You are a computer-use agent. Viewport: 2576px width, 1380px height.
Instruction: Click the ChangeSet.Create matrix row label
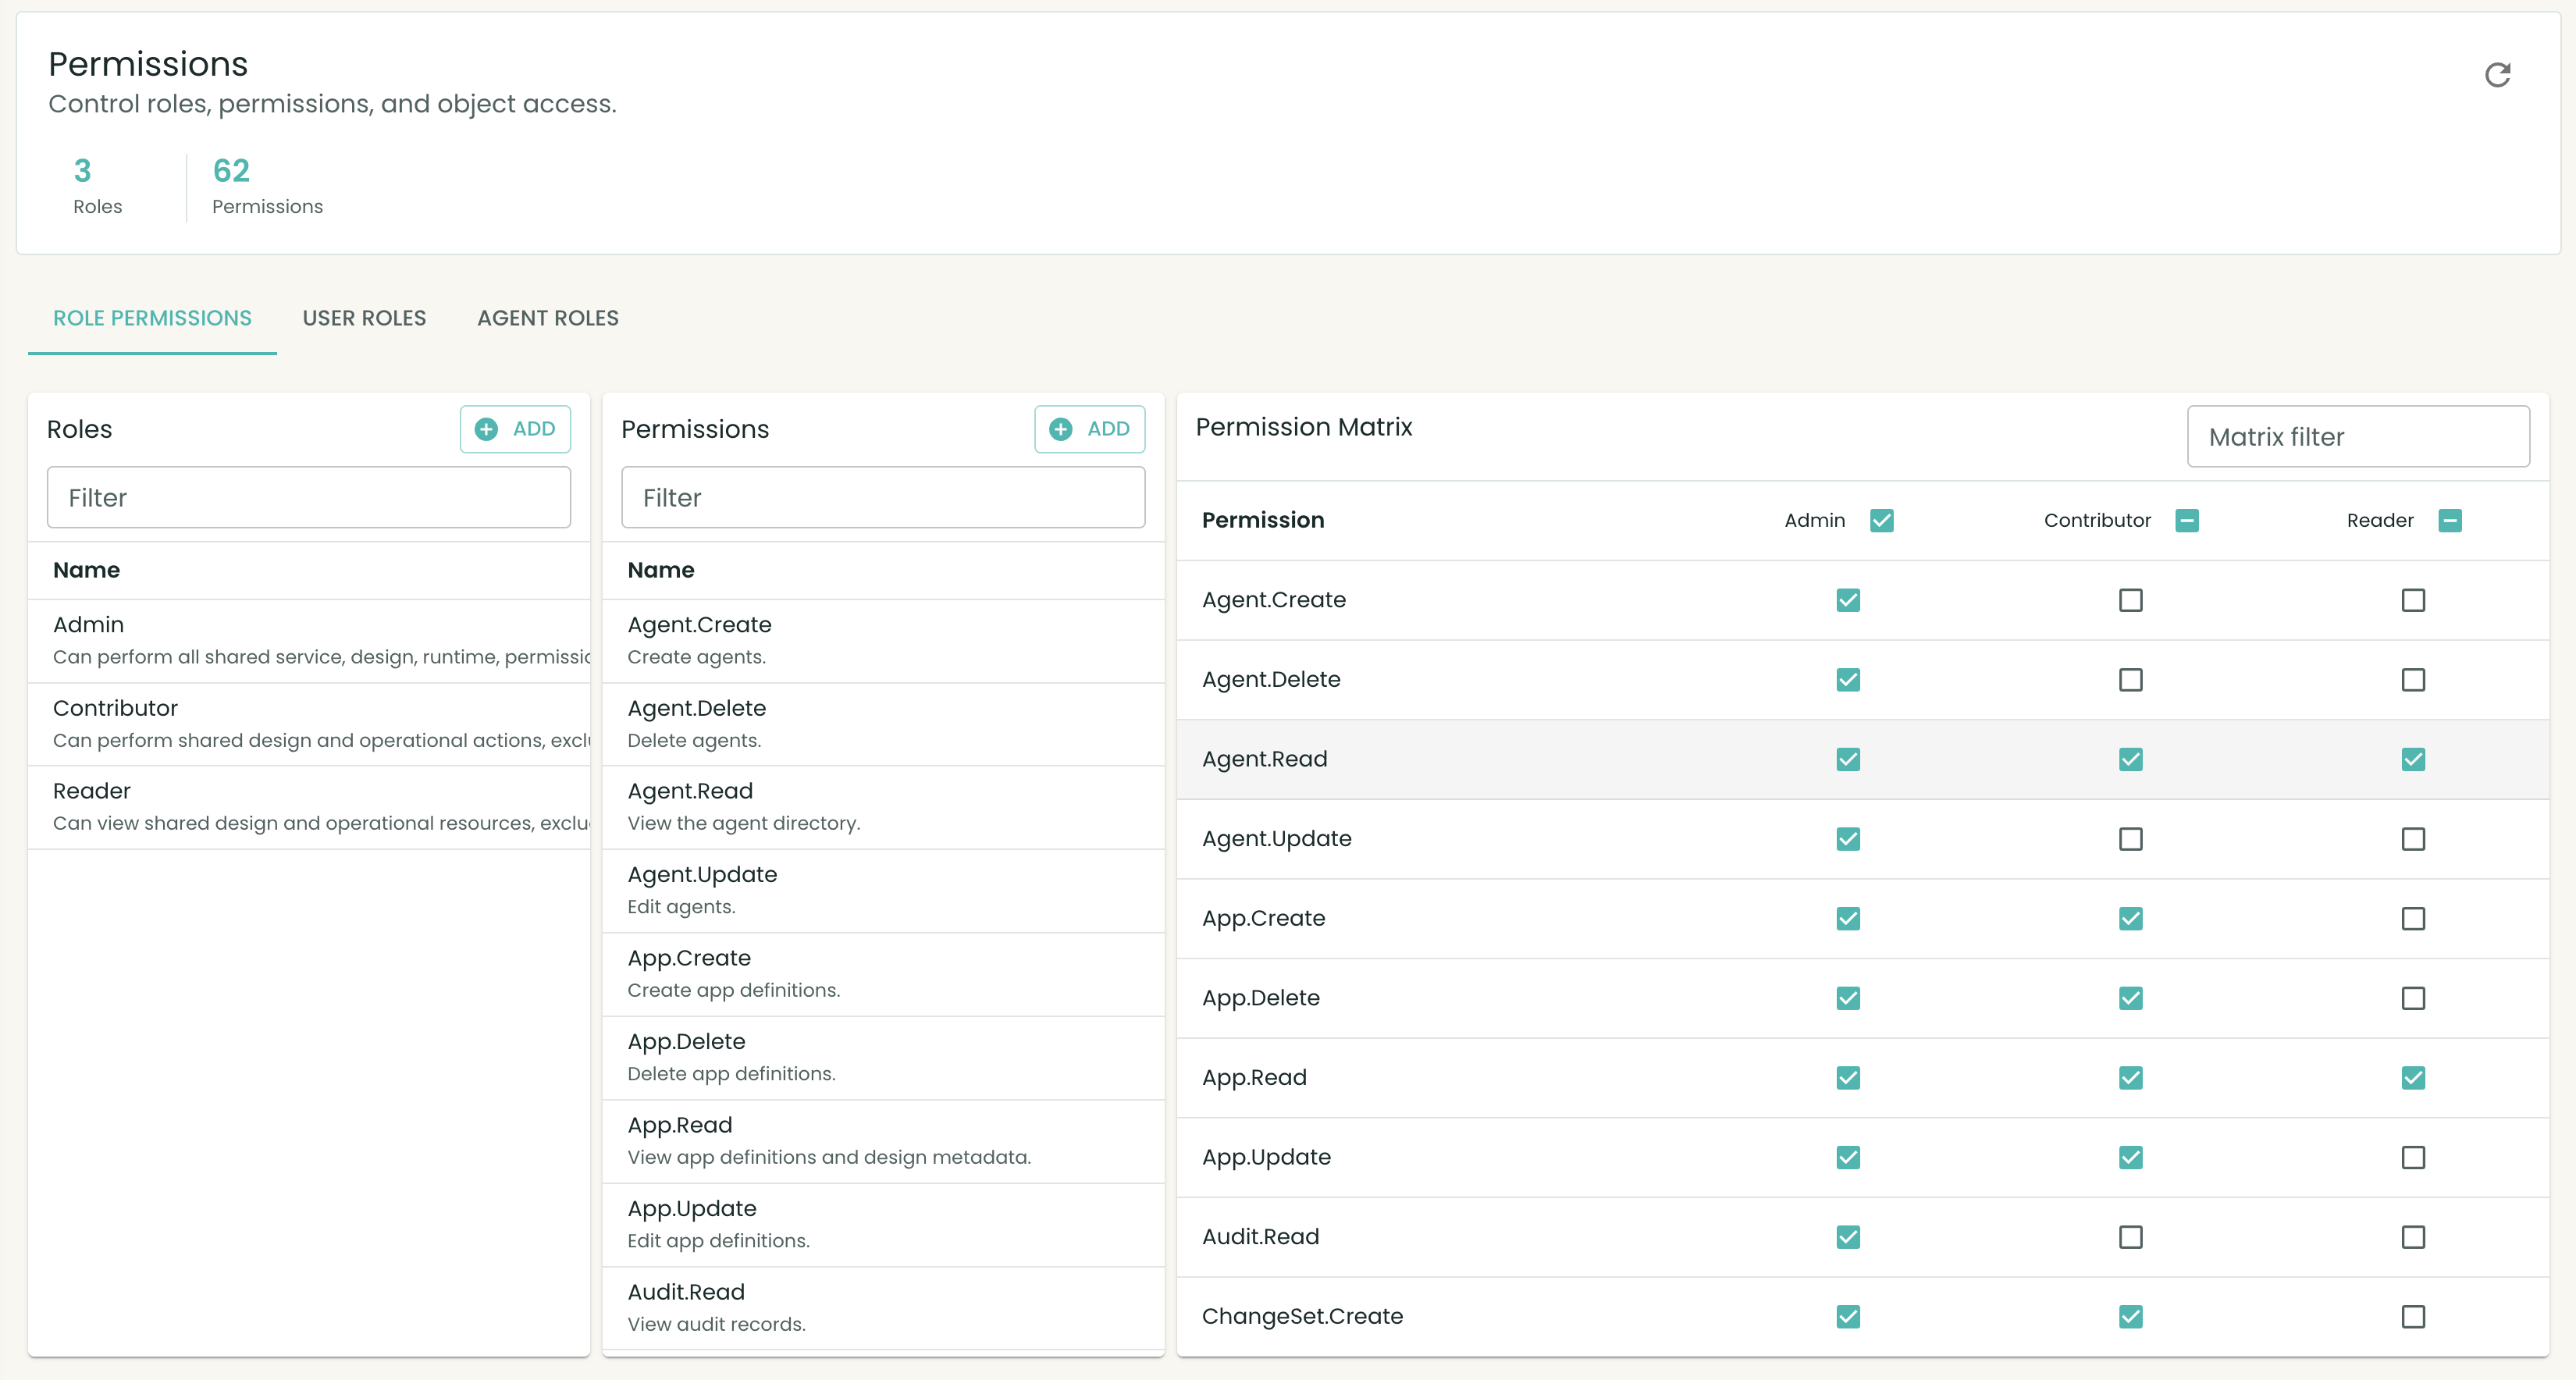click(1302, 1316)
